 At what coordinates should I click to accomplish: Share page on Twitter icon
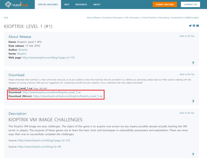click(x=190, y=26)
